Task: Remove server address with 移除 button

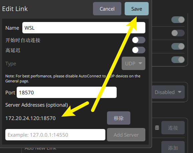Action: (x=119, y=118)
